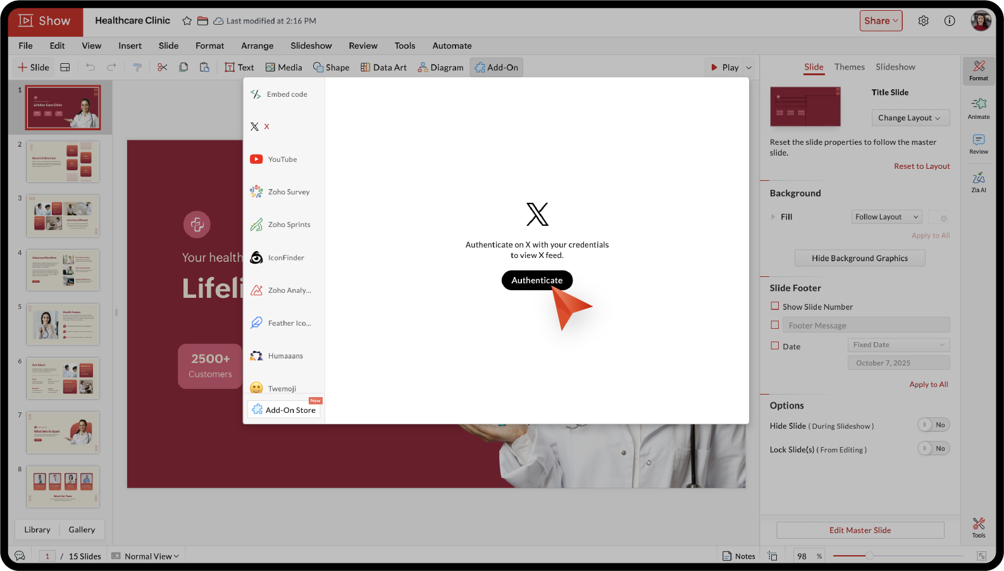Viewport: 1004px width, 571px height.
Task: Click Edit Master Slide button
Action: [x=860, y=530]
